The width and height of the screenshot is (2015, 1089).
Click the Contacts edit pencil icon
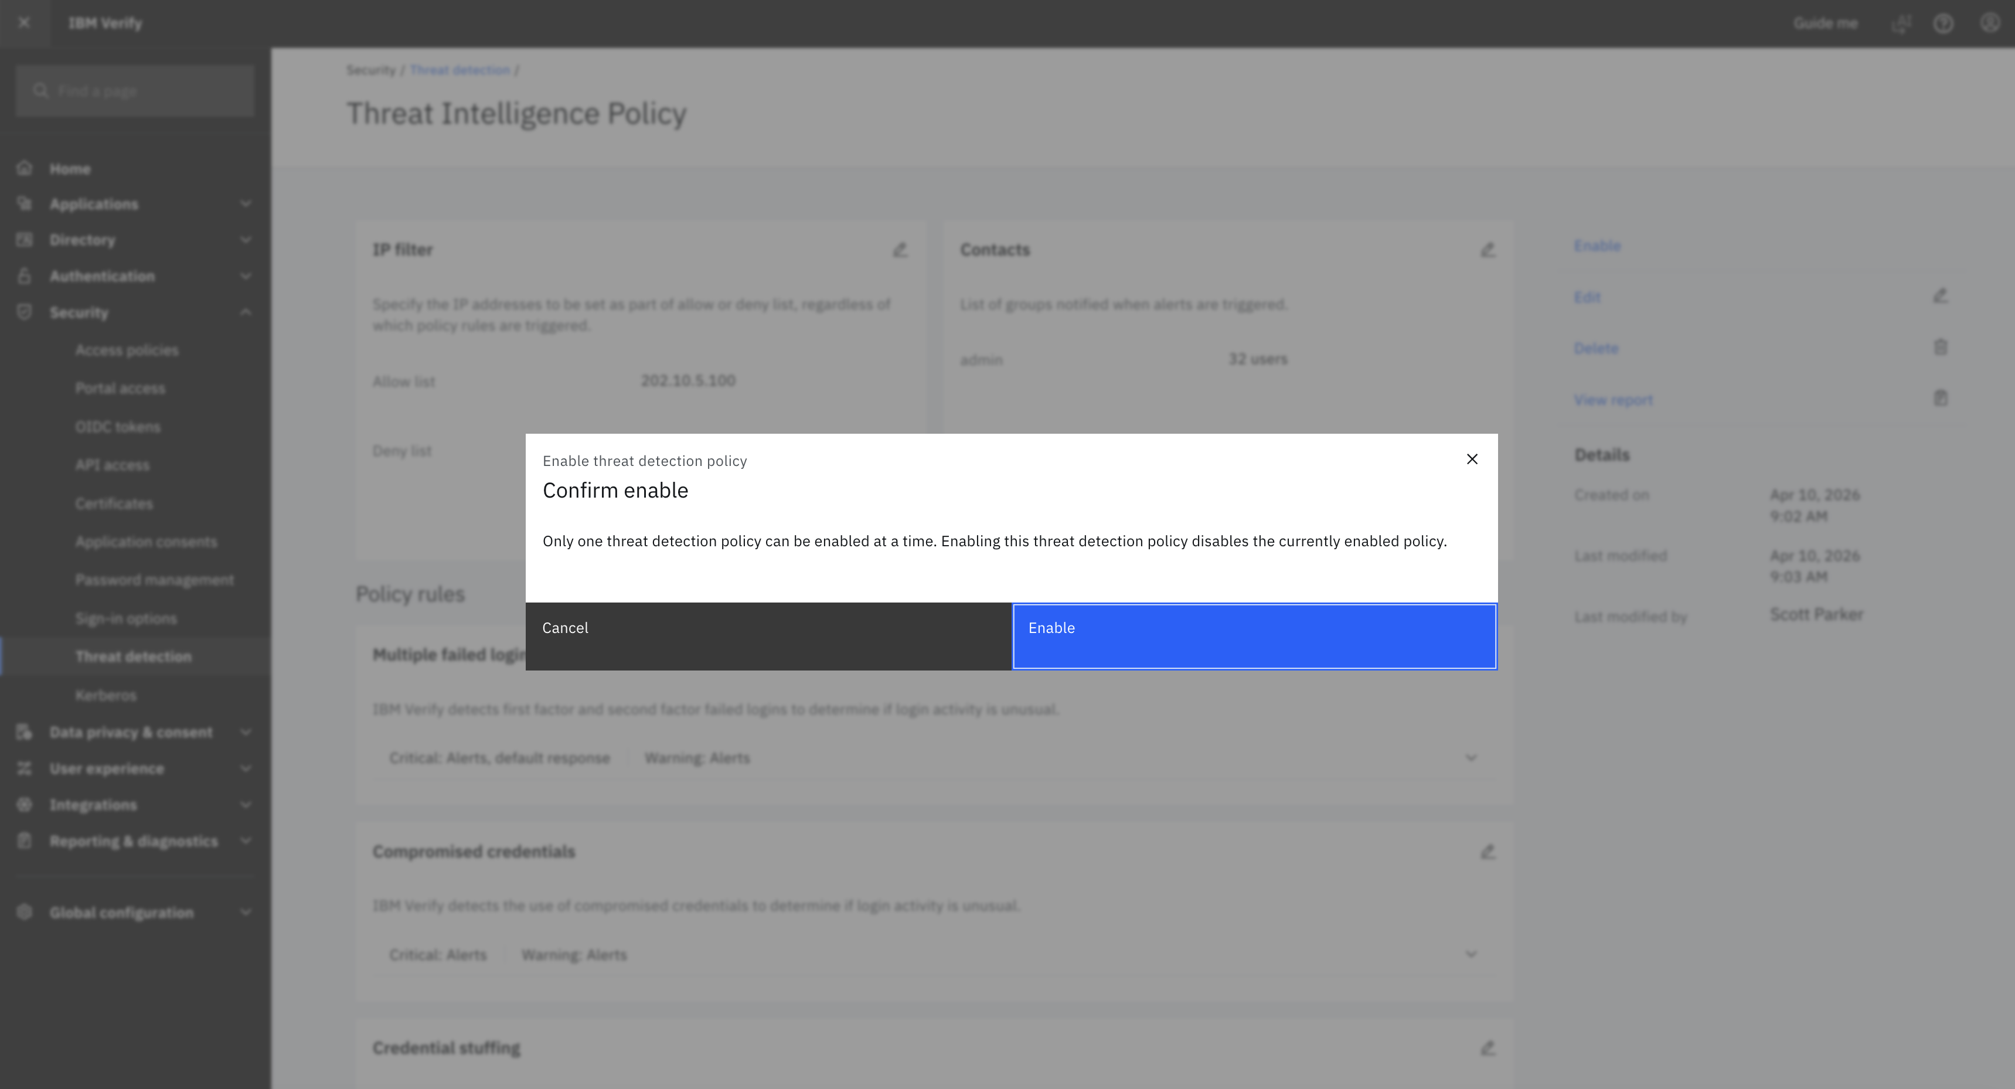click(x=1488, y=250)
